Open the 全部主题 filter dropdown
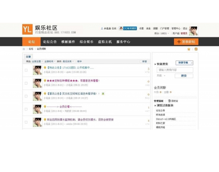 click(37, 61)
